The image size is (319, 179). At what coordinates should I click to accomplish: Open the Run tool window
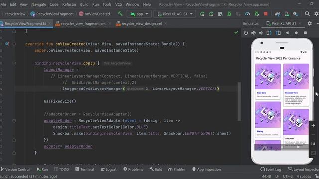coord(42,169)
